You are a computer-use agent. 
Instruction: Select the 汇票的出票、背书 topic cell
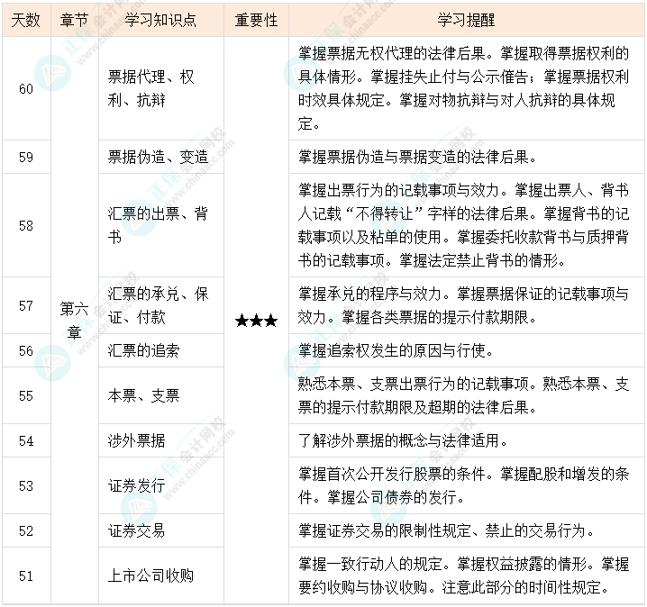coord(158,225)
